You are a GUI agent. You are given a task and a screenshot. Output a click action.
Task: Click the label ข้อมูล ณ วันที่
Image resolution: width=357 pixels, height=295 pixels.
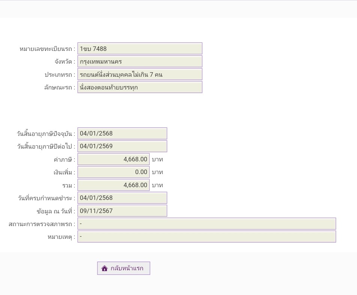tap(56, 211)
